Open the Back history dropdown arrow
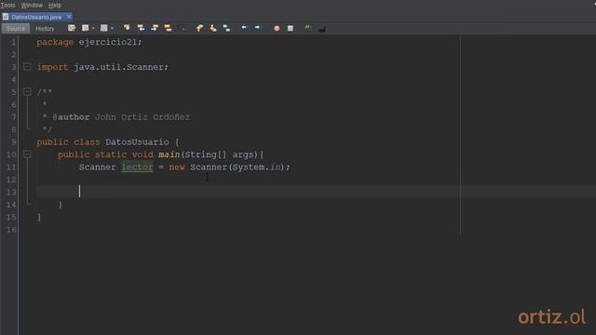The width and height of the screenshot is (596, 335). 93,29
